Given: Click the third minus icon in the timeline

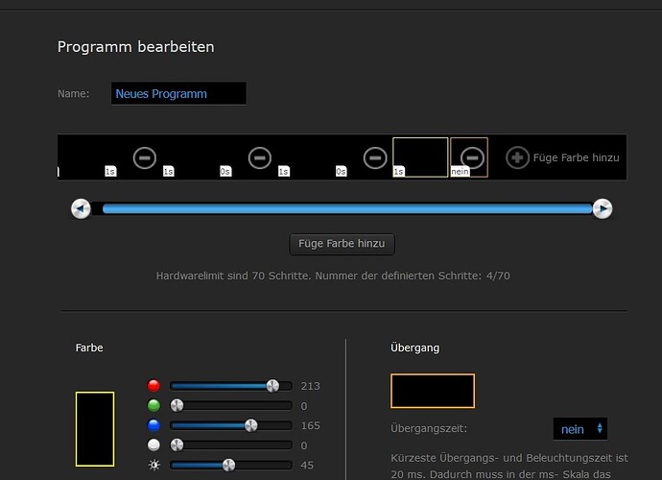Looking at the screenshot, I should [x=375, y=157].
